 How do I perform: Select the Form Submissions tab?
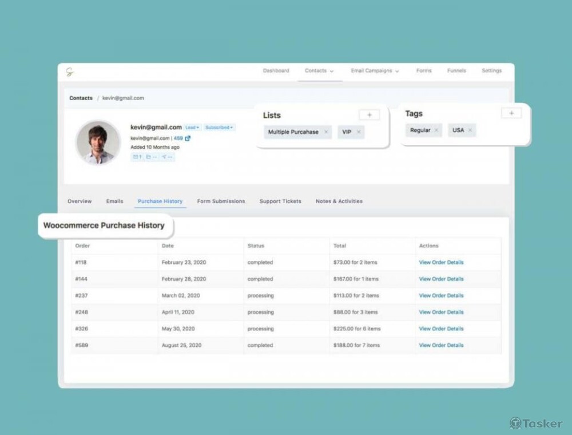point(221,201)
